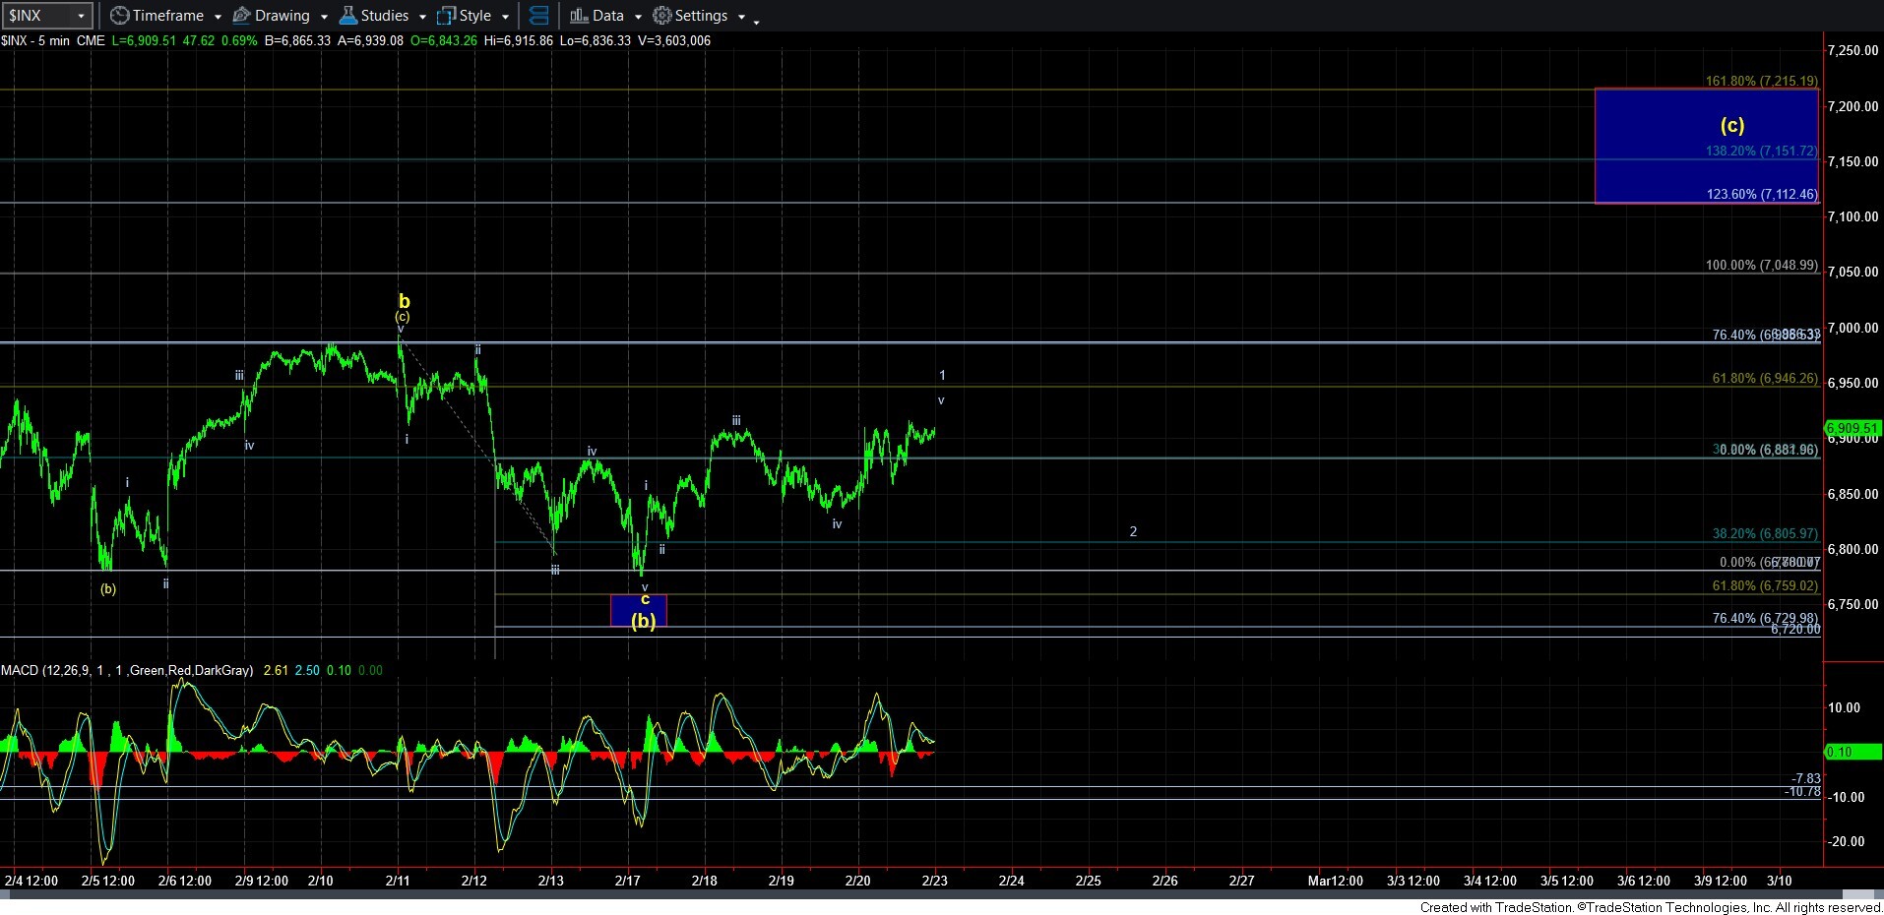Click the Studies flask icon
1884x915 pixels.
347,16
